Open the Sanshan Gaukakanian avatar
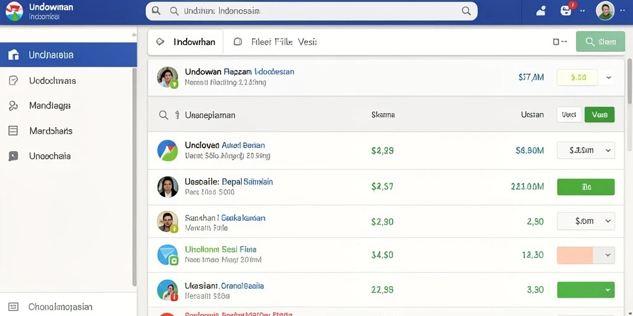 coord(168,222)
